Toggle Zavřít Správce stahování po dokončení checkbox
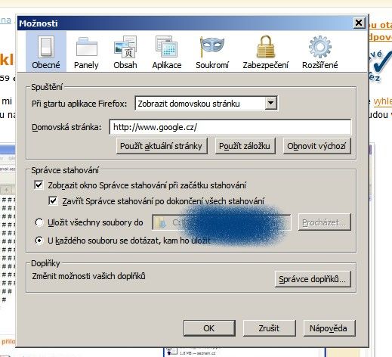The height and width of the screenshot is (357, 392). (x=53, y=201)
